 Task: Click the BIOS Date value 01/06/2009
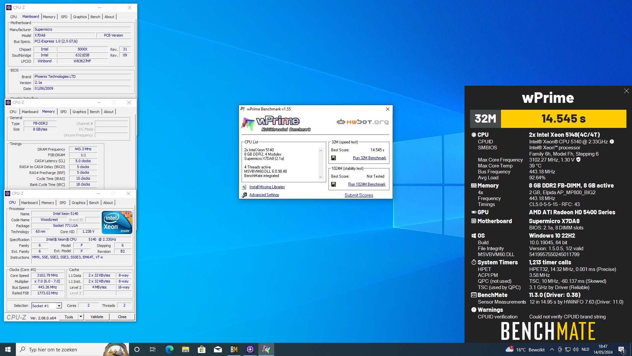point(82,88)
